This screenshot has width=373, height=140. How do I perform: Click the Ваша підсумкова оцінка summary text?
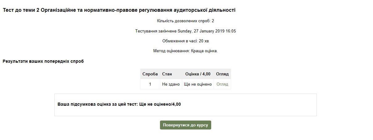(97, 104)
